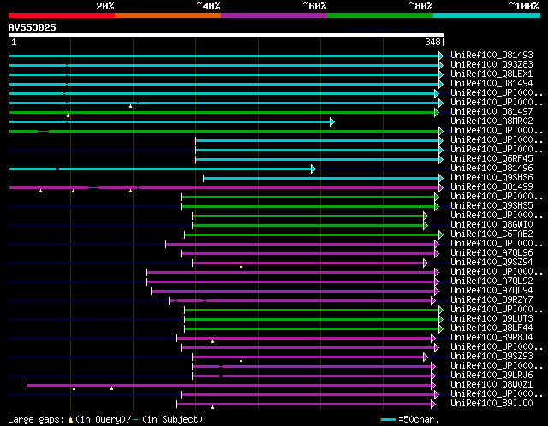Open hit UniRef100_Q9LRJ6 label
548x426 pixels.
(x=491, y=376)
